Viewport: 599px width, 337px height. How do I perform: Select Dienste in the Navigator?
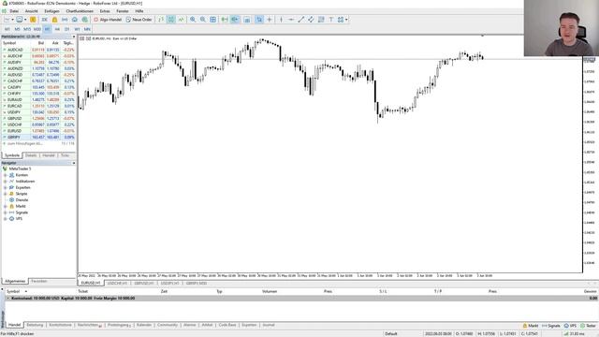tap(22, 199)
